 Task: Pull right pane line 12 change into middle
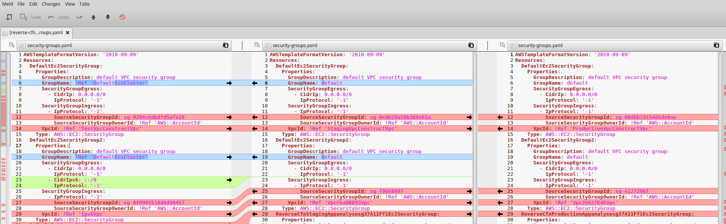coord(500,117)
